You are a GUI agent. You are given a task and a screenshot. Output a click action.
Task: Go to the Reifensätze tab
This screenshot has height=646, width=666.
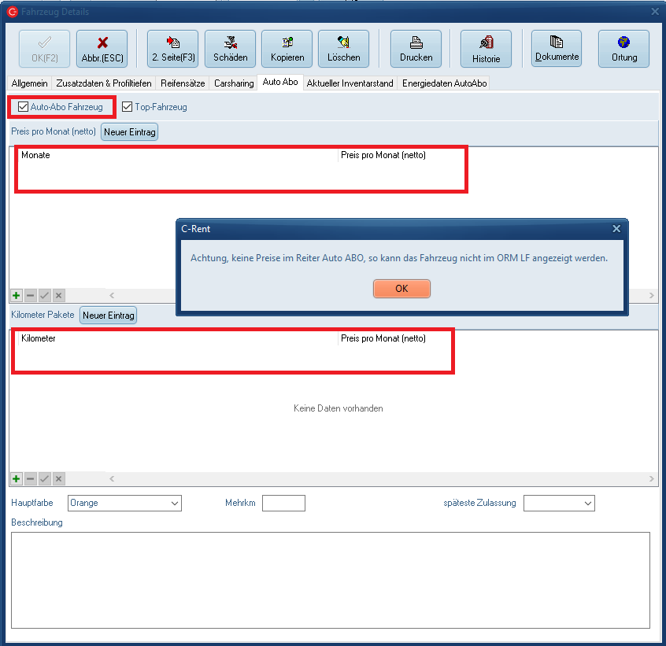[183, 83]
